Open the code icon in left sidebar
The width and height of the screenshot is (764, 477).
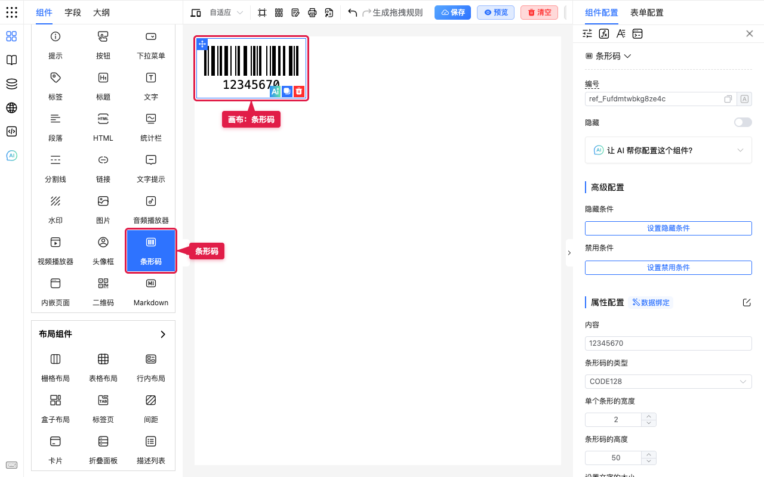pos(11,132)
